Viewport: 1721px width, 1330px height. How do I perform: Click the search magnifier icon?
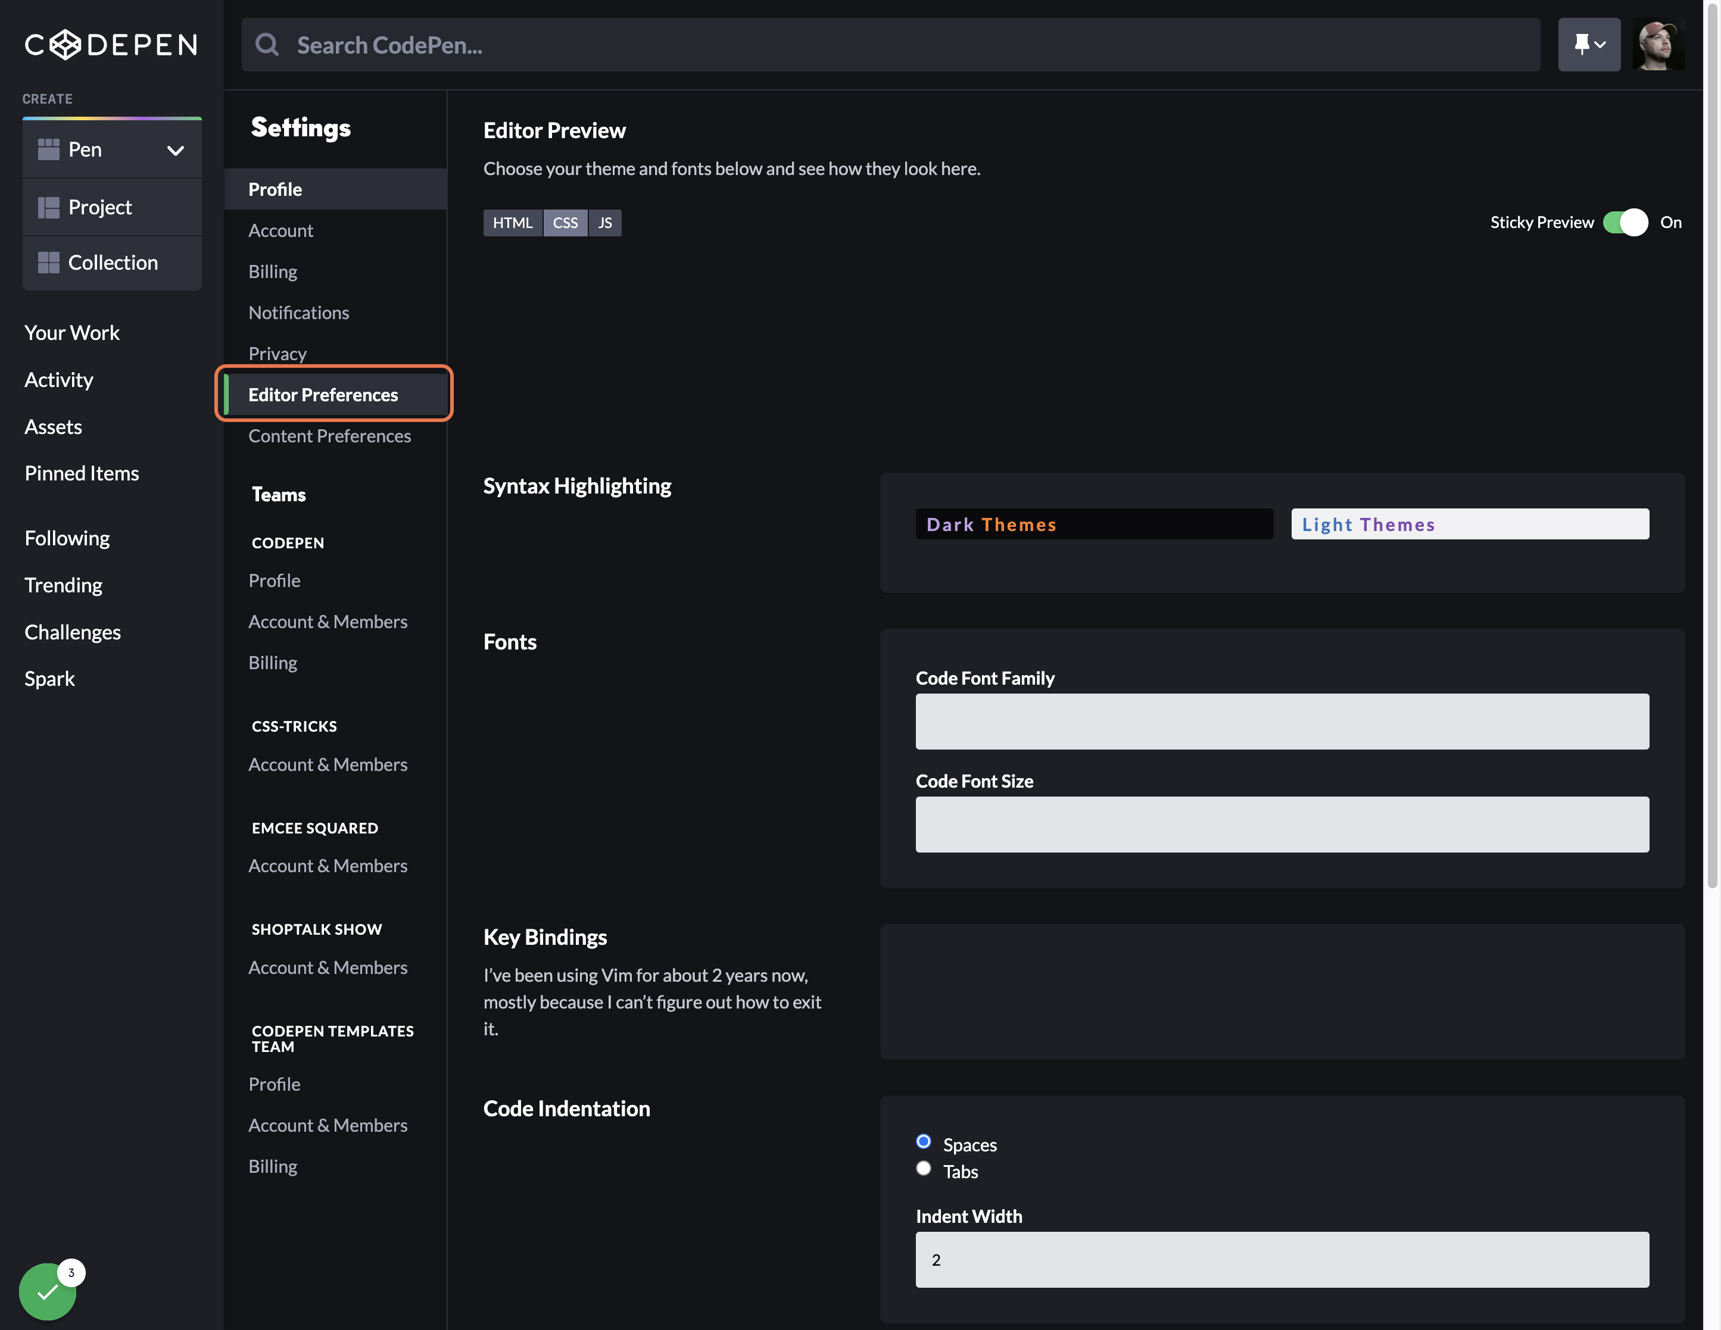[x=267, y=45]
